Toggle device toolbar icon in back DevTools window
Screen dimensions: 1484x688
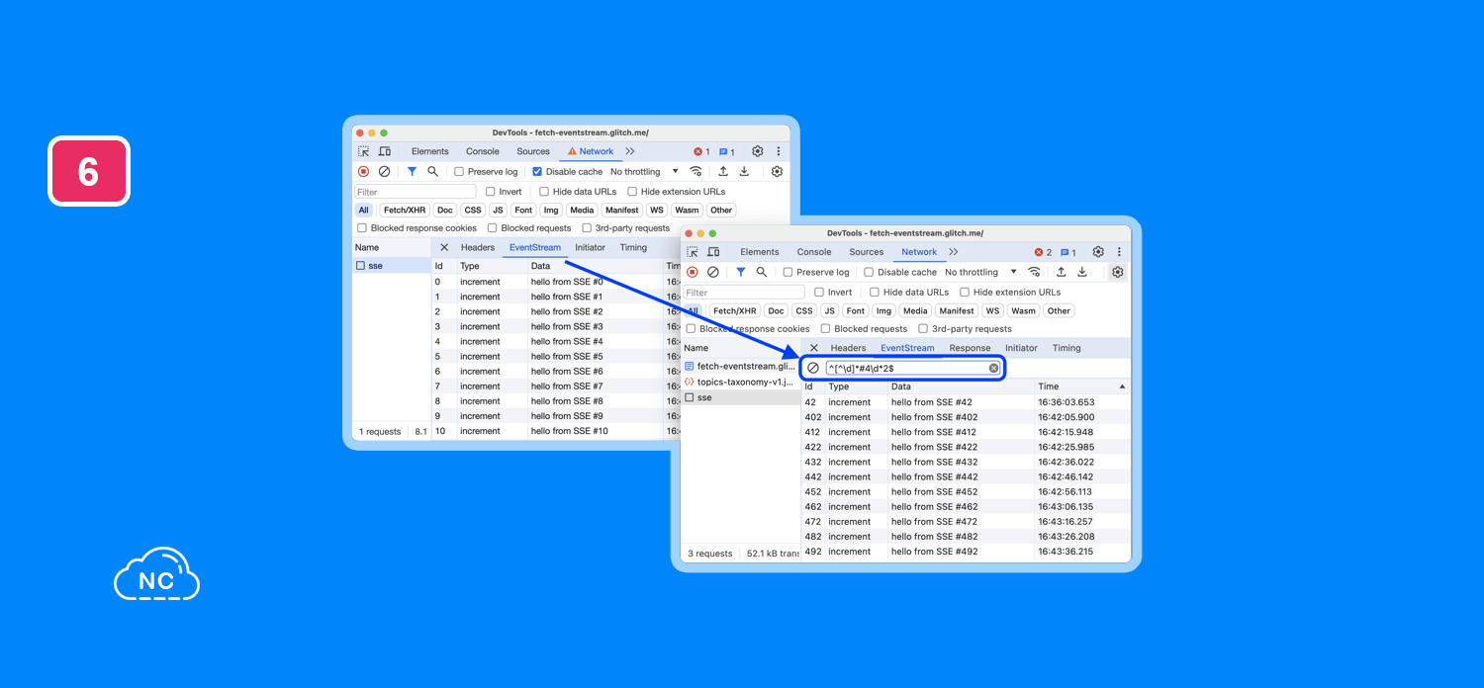click(x=385, y=151)
